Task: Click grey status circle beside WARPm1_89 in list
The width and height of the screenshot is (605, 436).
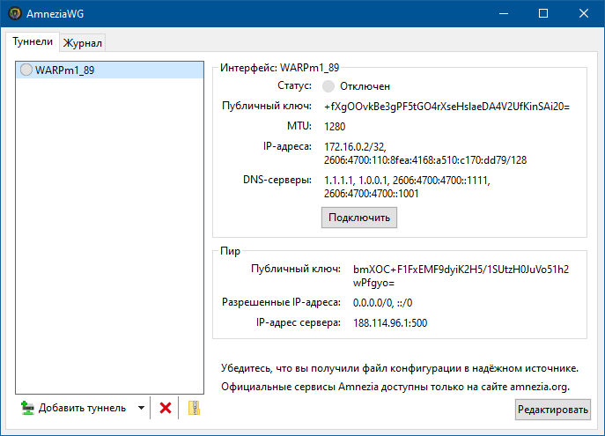Action: click(x=26, y=70)
